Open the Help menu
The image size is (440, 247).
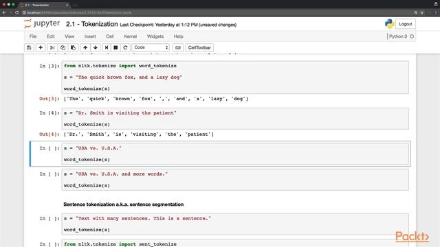pos(178,36)
